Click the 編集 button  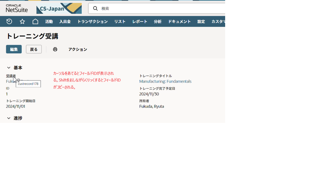click(x=14, y=49)
